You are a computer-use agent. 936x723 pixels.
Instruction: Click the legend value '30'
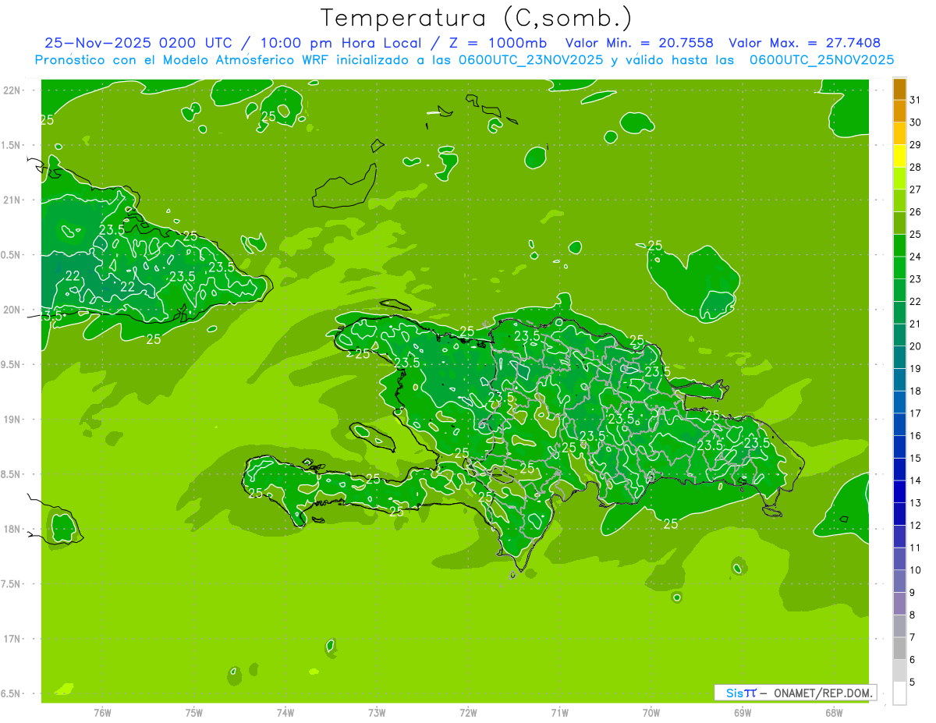tap(915, 122)
